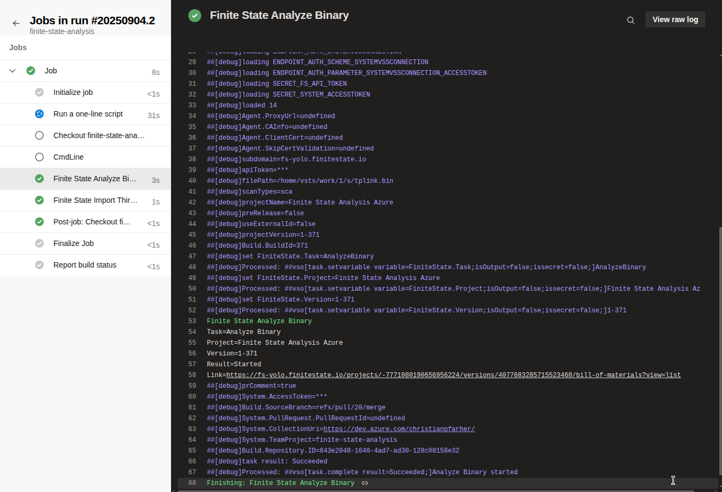The height and width of the screenshot is (492, 722).
Task: Click the green check for Post-job: Checkout
Action: point(39,222)
